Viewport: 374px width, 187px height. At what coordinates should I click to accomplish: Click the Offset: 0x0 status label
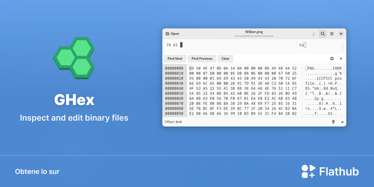[173, 122]
